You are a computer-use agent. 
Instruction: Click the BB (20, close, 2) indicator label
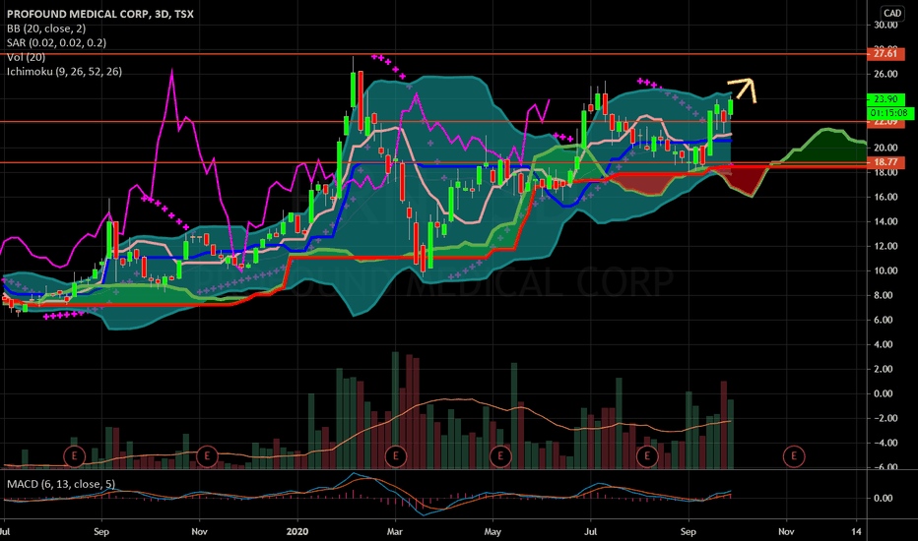click(46, 29)
